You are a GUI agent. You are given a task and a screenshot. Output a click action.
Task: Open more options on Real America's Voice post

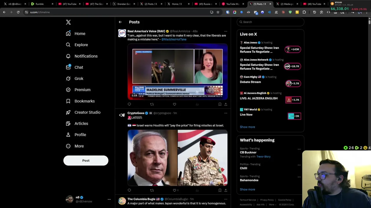(225, 31)
